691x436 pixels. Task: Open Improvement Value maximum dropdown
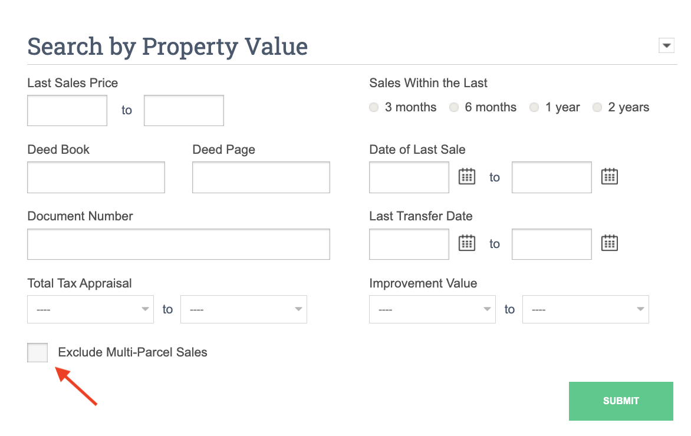[x=585, y=309]
